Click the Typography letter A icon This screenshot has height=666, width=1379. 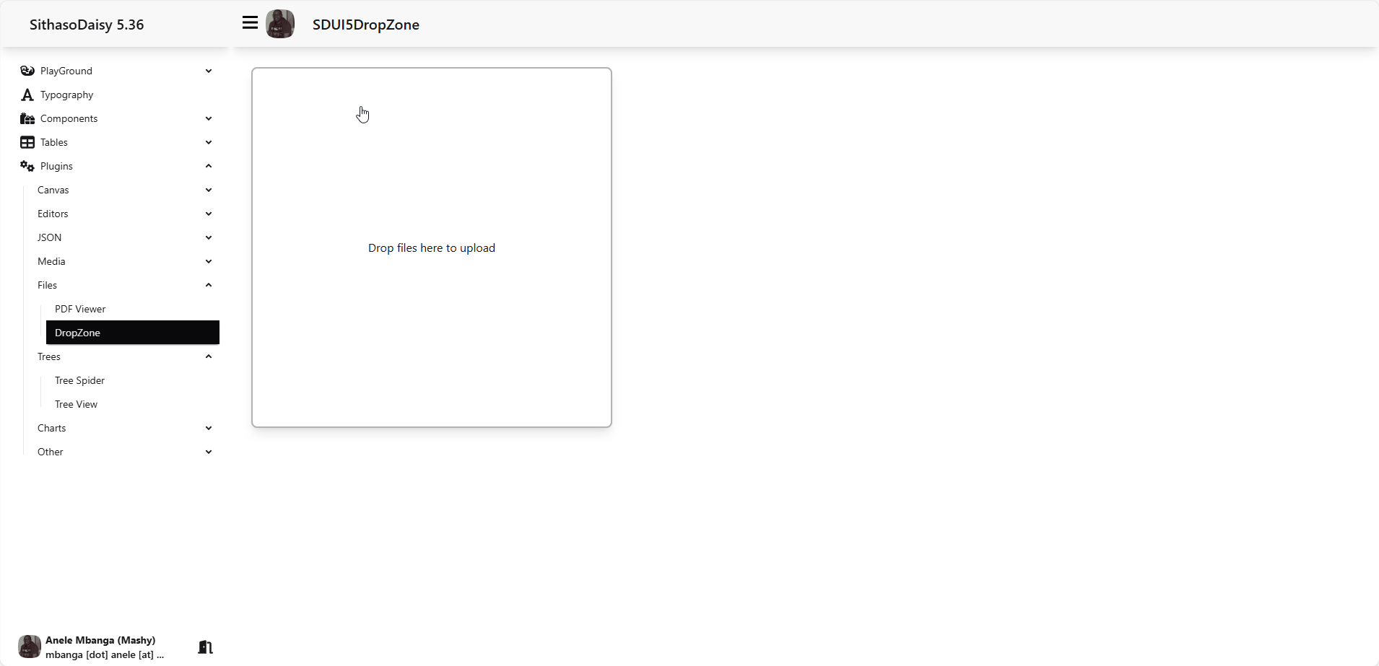[27, 95]
